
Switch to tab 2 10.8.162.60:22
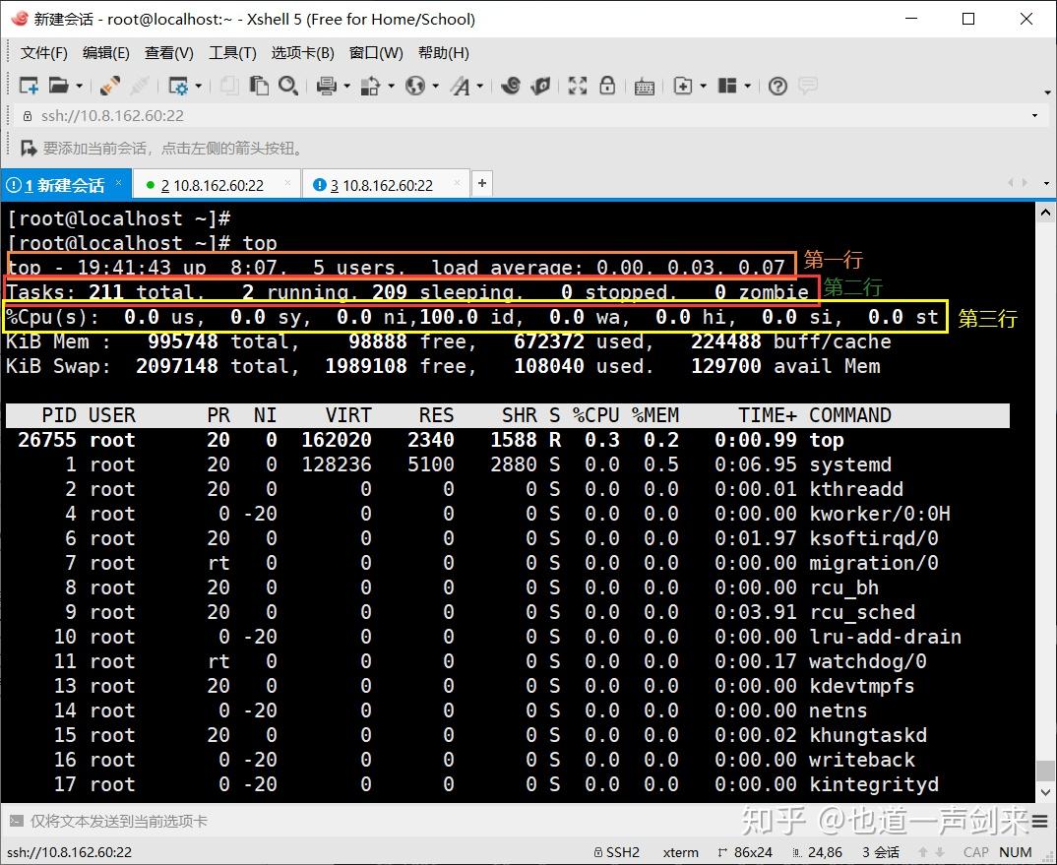coord(212,185)
